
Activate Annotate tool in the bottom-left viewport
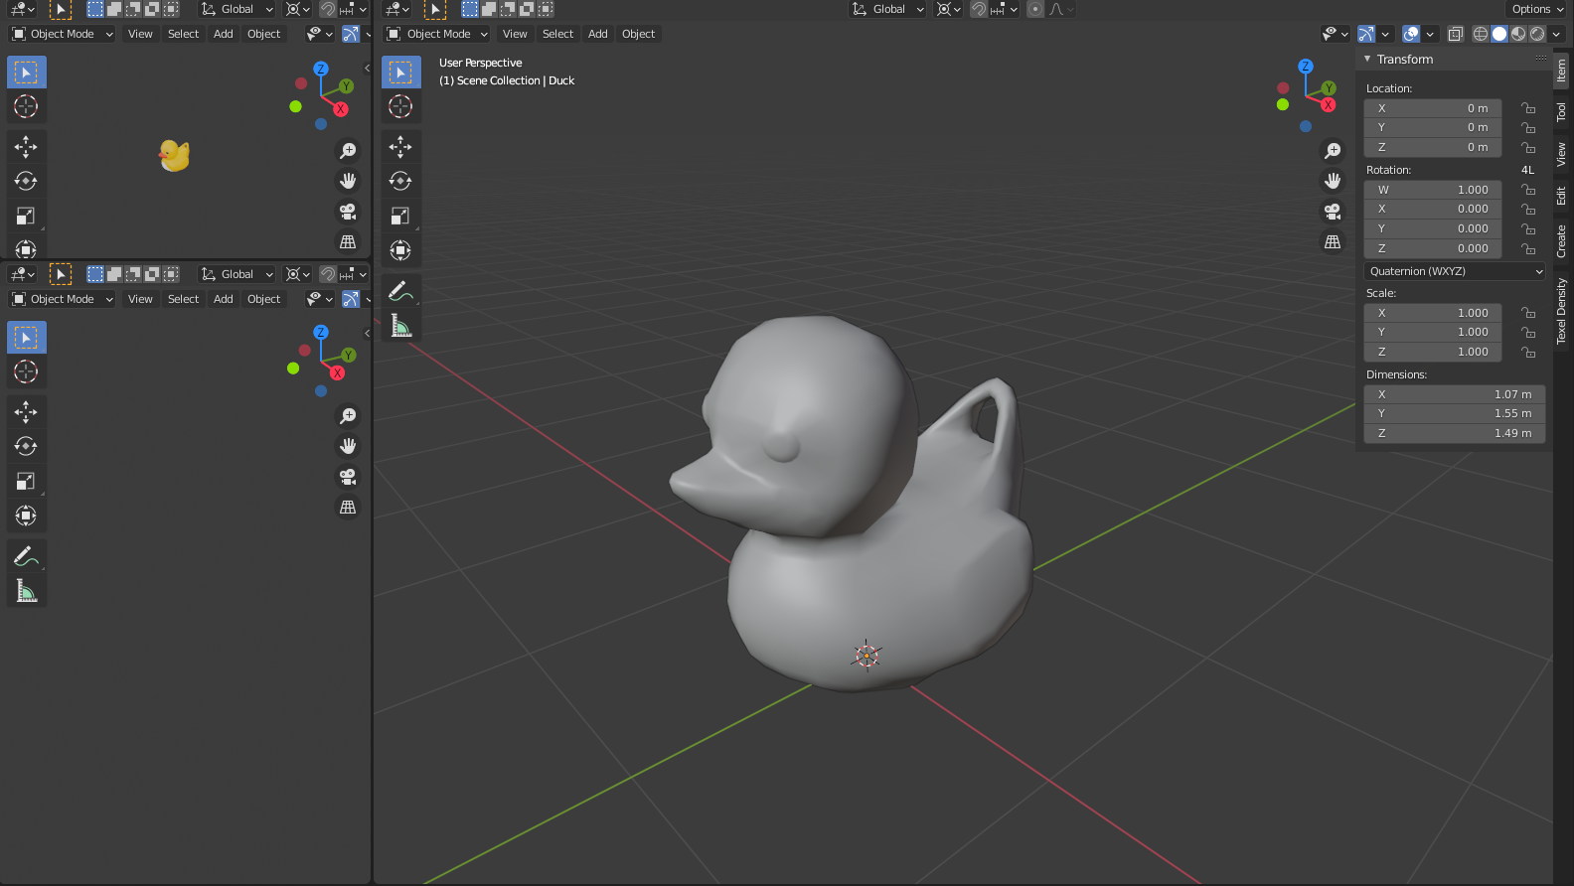pos(26,556)
